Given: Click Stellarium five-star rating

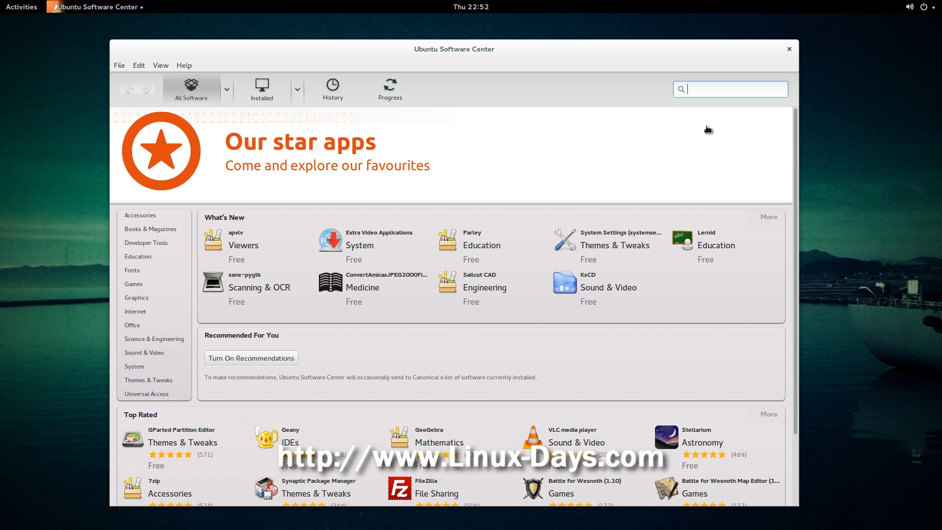Looking at the screenshot, I should 704,455.
